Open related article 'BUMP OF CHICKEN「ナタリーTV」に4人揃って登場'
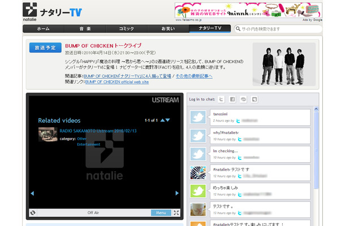Viewport: 345px width, 226px height. coord(127,76)
